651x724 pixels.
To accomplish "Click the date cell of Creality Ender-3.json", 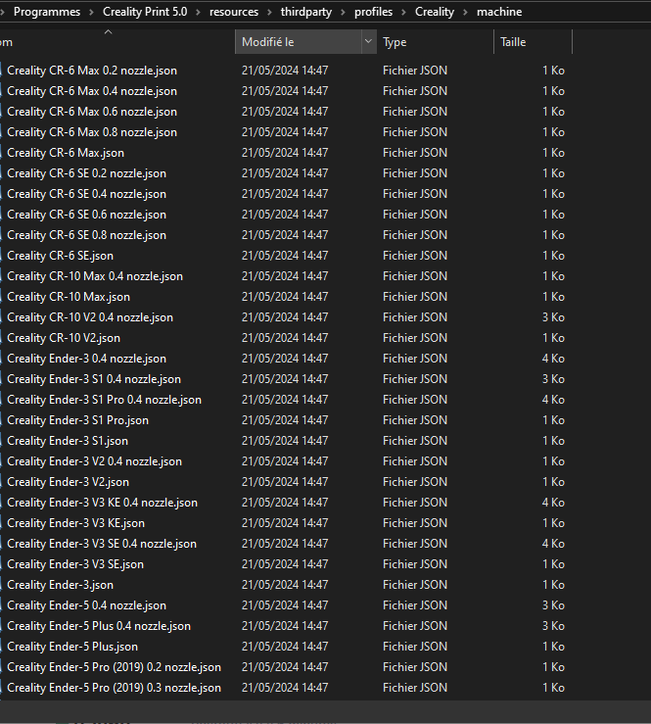I will [x=285, y=585].
